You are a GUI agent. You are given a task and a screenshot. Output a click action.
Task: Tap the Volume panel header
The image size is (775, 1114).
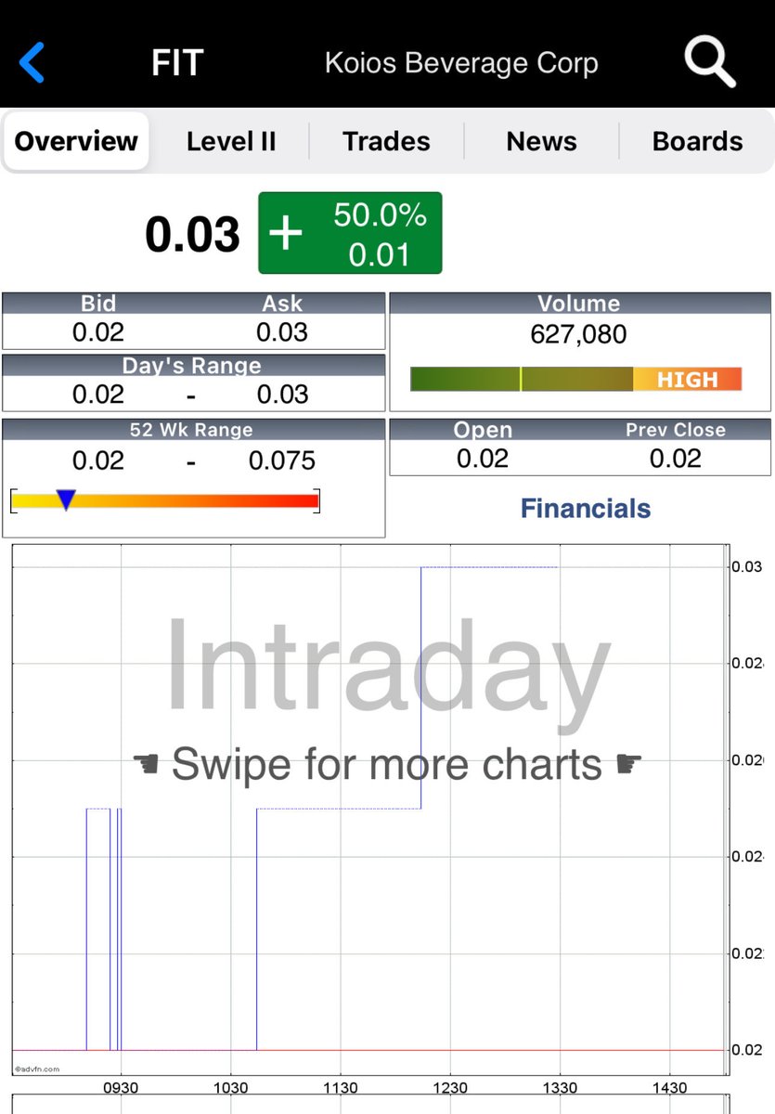(x=580, y=303)
